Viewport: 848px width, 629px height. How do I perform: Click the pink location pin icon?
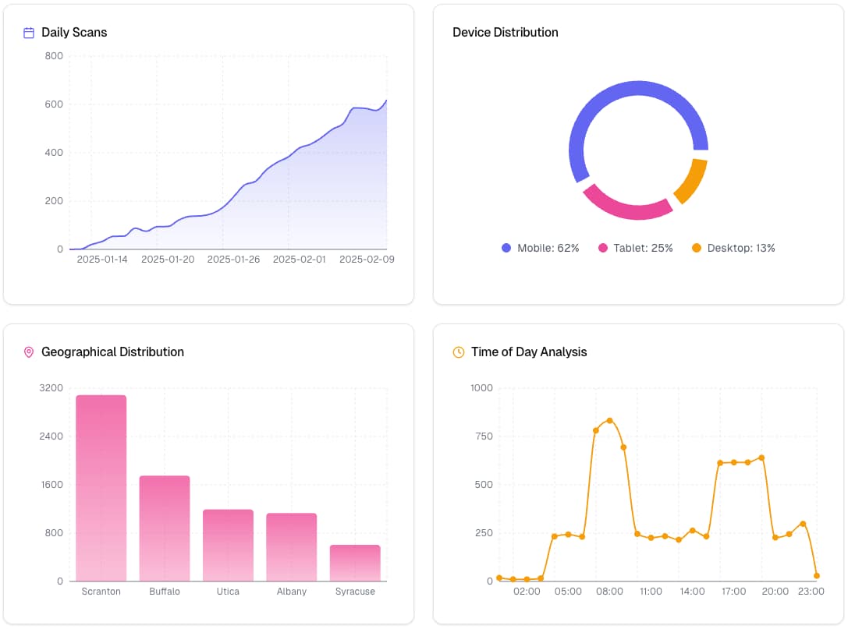tap(27, 352)
